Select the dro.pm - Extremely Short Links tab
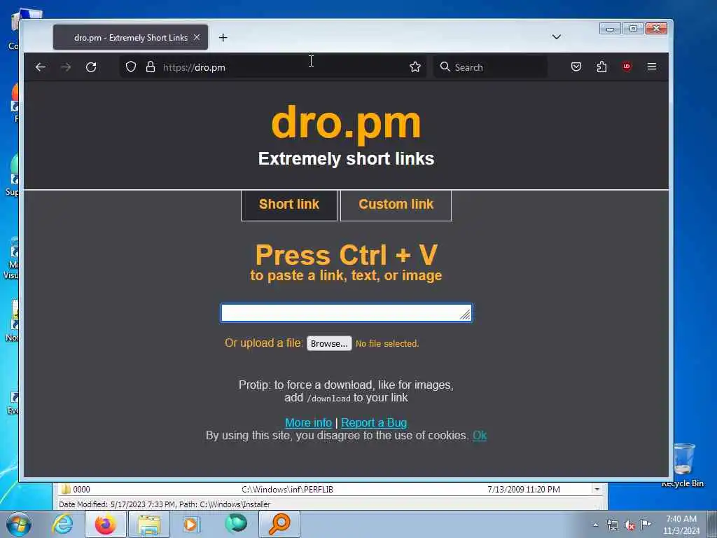 (131, 38)
